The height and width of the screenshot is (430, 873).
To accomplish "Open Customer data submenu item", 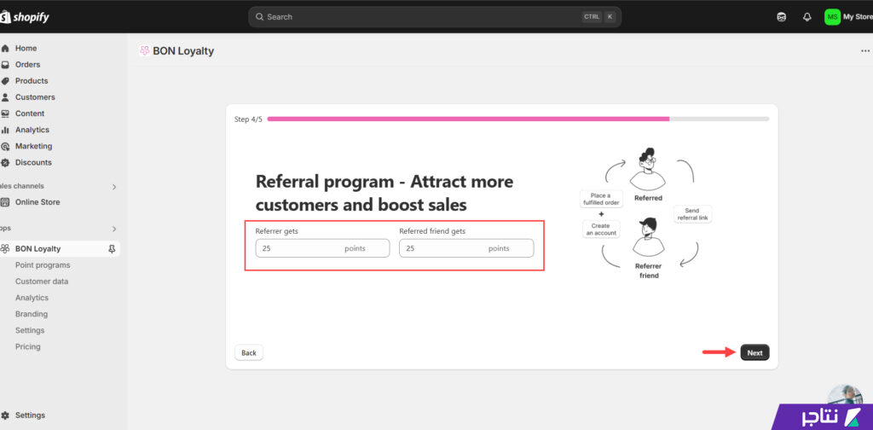I will coord(42,282).
